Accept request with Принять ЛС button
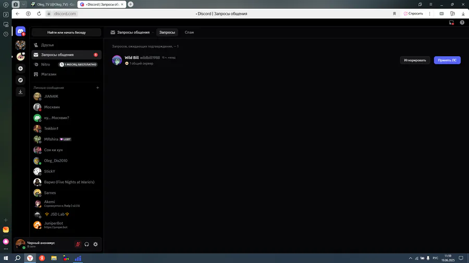Viewport: 469px width, 263px height. pyautogui.click(x=447, y=60)
